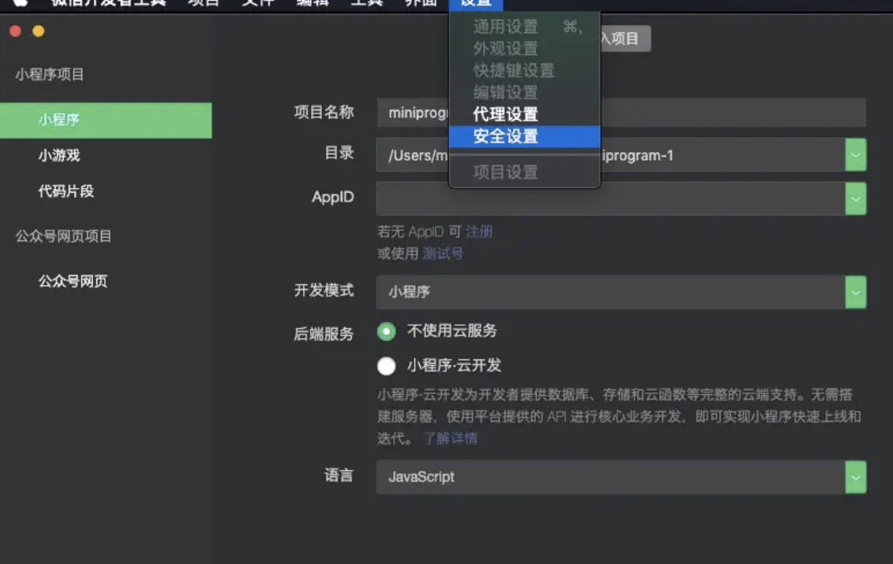The width and height of the screenshot is (893, 564).
Task: Click the 注册 link under AppID
Action: (479, 232)
